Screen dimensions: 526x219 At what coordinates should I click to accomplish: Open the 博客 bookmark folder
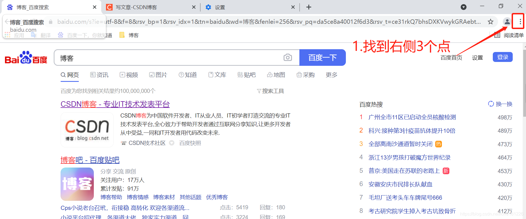(129, 35)
